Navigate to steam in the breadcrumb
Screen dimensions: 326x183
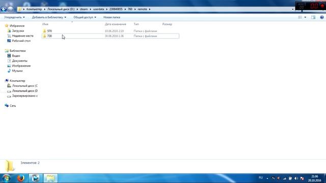(84, 9)
